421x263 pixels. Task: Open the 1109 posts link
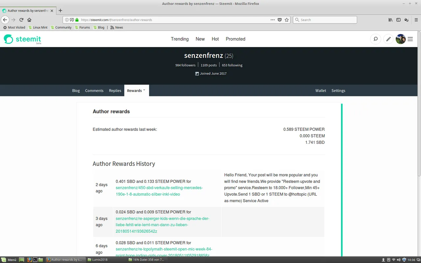(x=209, y=65)
